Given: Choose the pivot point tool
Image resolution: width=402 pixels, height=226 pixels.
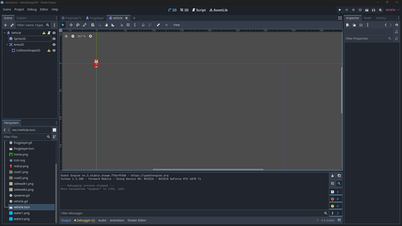Looking at the screenshot, I should (x=100, y=25).
